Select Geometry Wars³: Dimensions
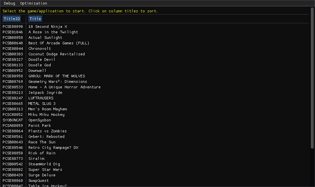Image resolution: width=315 pixels, height=187 pixels. tap(58, 82)
